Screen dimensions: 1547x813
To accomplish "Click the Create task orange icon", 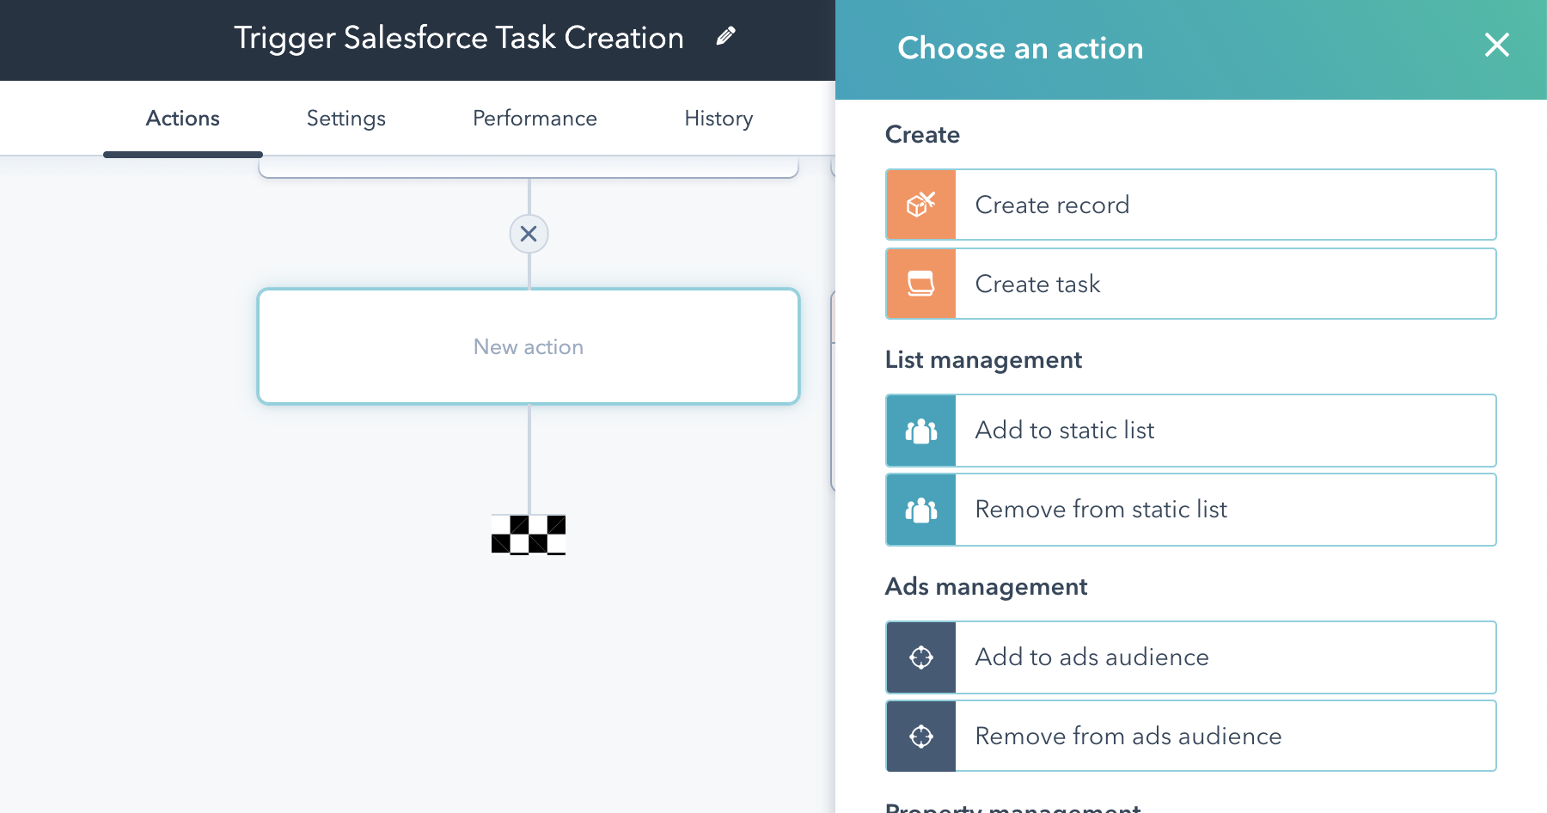I will point(920,284).
